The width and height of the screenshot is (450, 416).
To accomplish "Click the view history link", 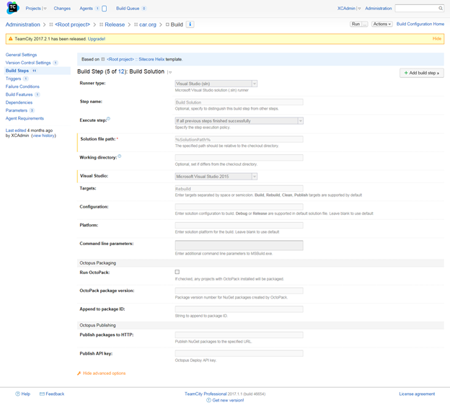I will pos(43,136).
